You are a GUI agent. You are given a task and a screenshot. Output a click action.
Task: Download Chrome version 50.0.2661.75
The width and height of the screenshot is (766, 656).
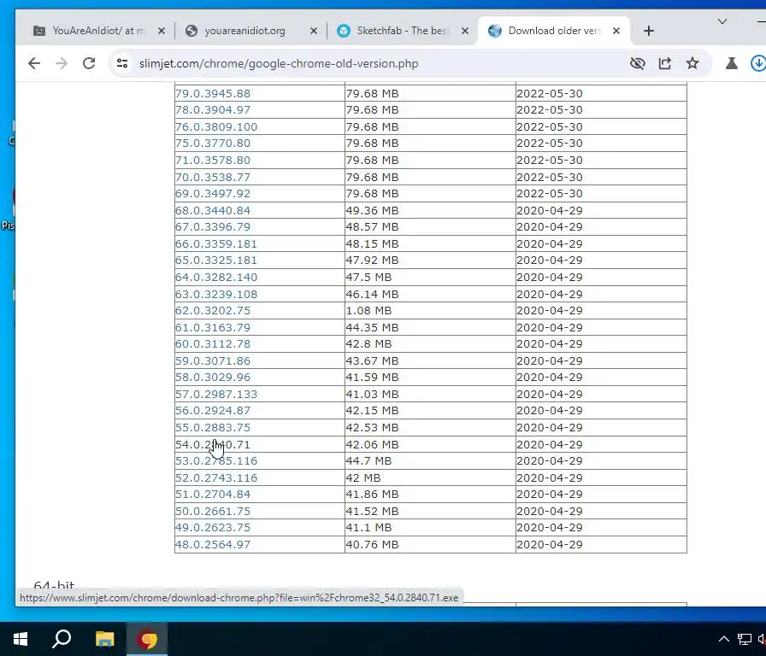[213, 511]
